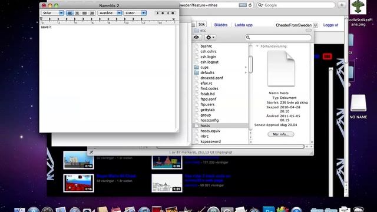The height and width of the screenshot is (212, 377).
Task: Collapse the Förhandsvisning disclosure triangle
Action: point(257,46)
